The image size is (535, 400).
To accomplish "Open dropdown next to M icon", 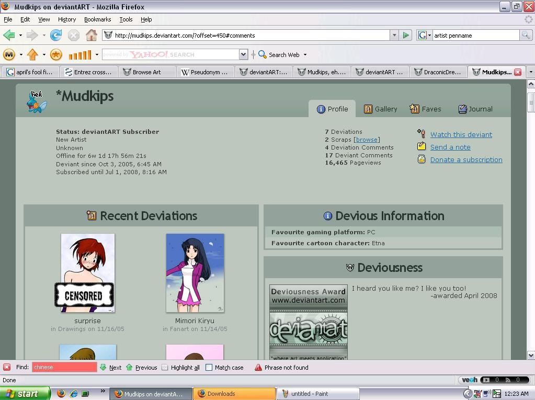I will [21, 54].
